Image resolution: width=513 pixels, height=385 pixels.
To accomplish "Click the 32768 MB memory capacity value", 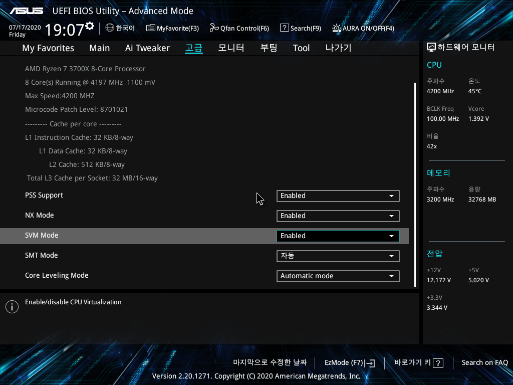I will click(482, 200).
